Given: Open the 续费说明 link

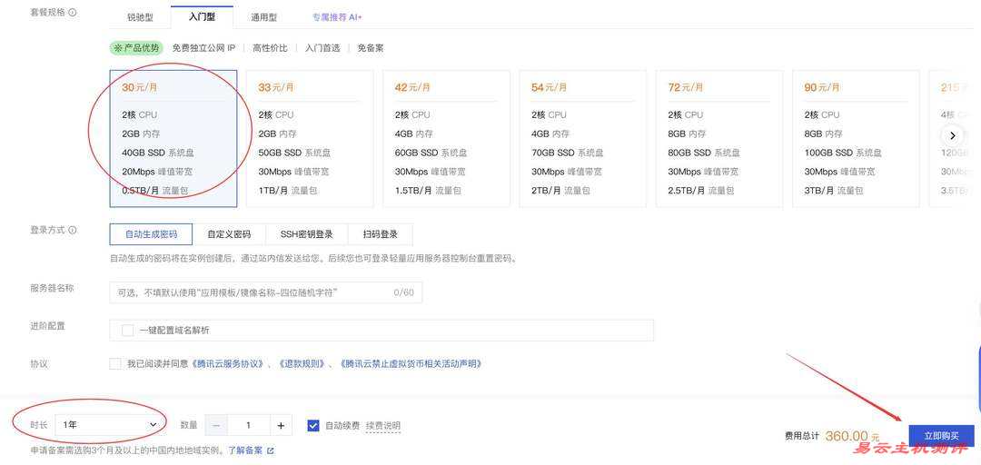Looking at the screenshot, I should [383, 426].
